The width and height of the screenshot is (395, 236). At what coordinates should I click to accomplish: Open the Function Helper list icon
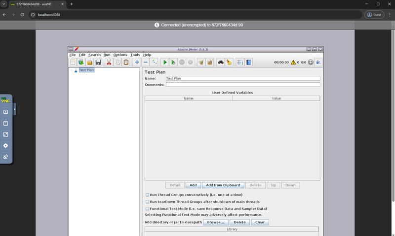(x=240, y=62)
